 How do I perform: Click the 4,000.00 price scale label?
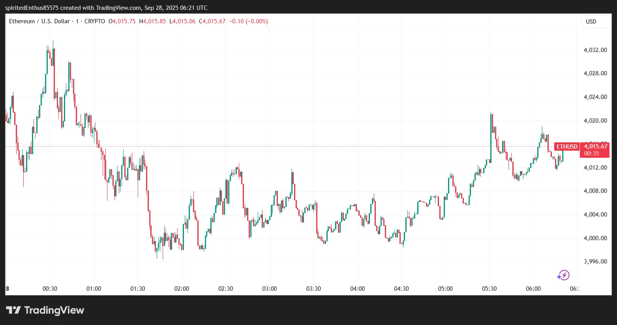coord(595,238)
